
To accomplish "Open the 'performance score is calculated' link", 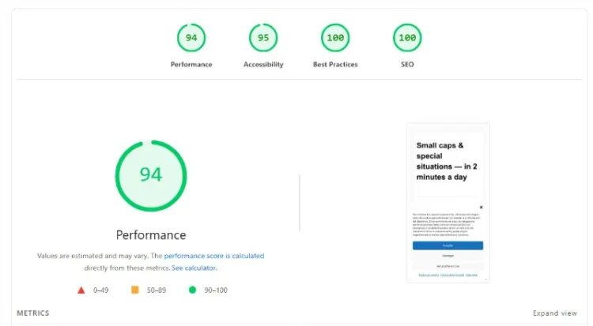I will (x=213, y=256).
